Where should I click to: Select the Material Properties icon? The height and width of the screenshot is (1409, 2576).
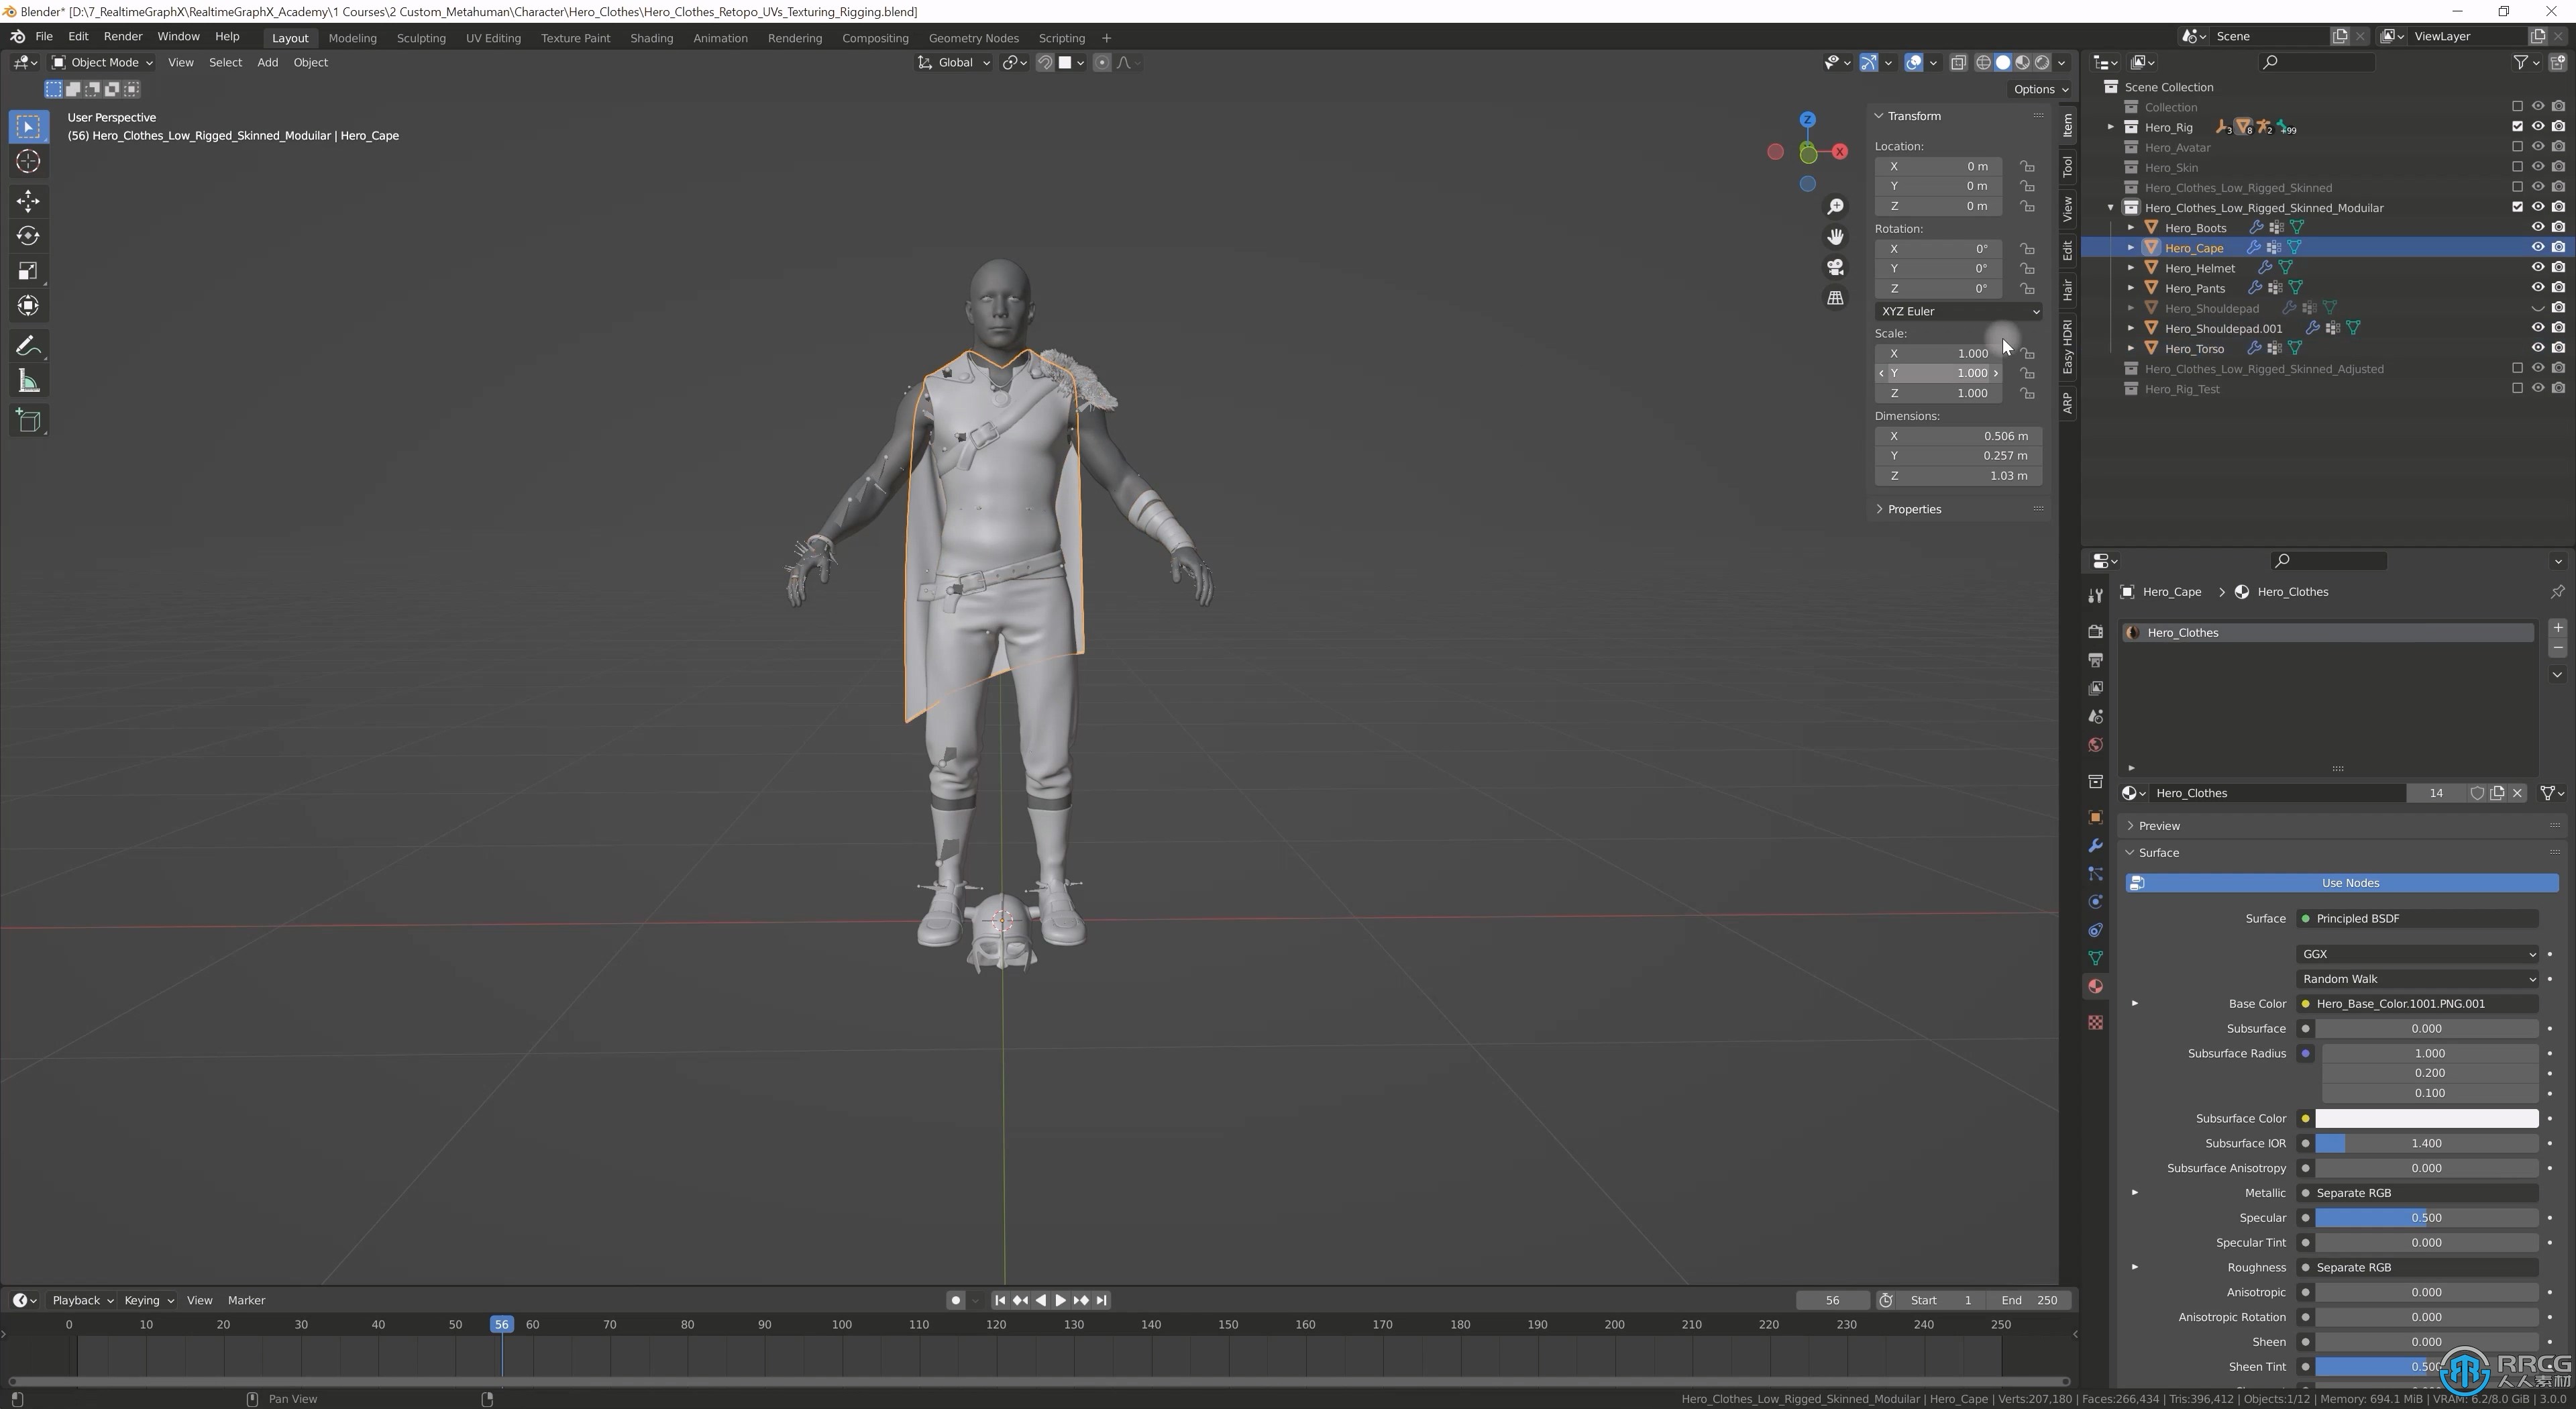(x=2097, y=984)
